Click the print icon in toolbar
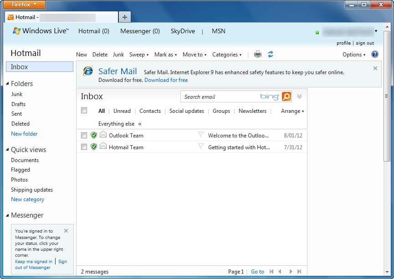The width and height of the screenshot is (394, 279). (x=258, y=55)
